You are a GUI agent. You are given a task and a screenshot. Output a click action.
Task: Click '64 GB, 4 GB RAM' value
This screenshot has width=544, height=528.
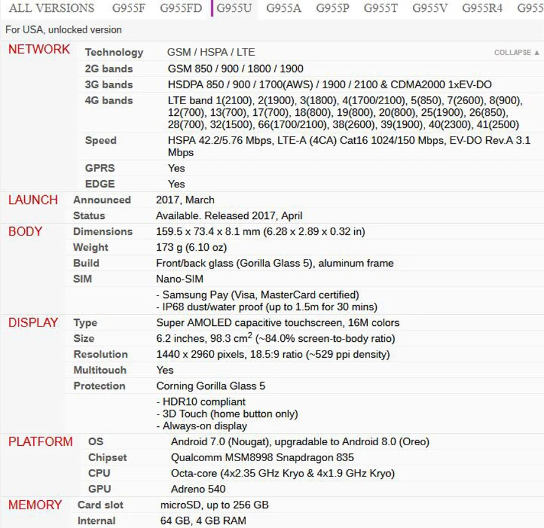tap(203, 521)
